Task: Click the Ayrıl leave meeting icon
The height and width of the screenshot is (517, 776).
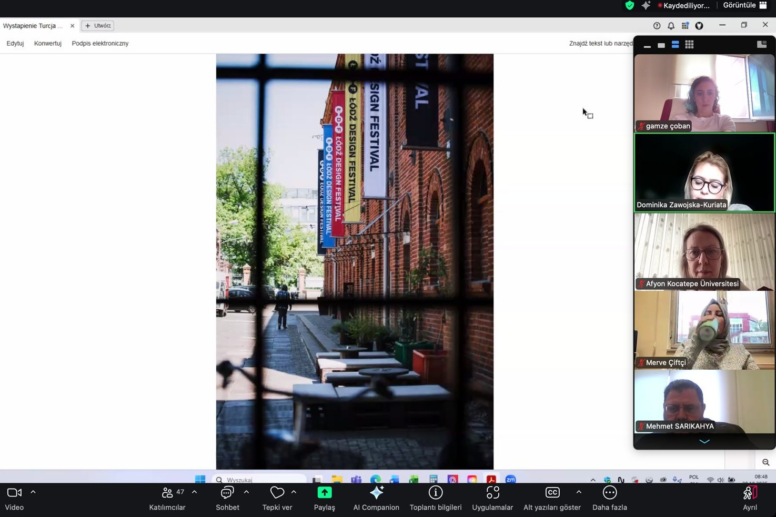Action: coord(750,493)
